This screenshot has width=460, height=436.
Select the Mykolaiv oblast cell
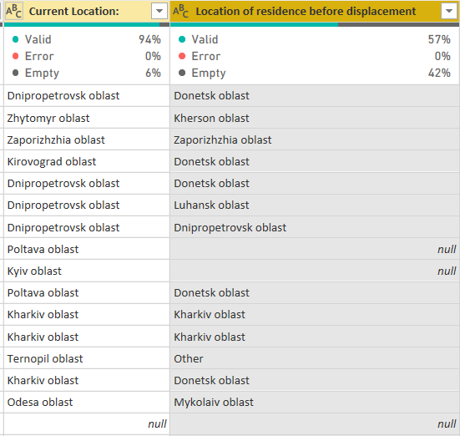click(315, 402)
